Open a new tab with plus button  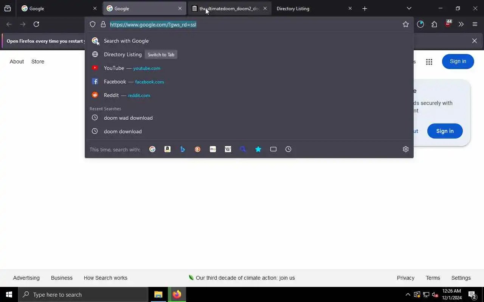(365, 8)
